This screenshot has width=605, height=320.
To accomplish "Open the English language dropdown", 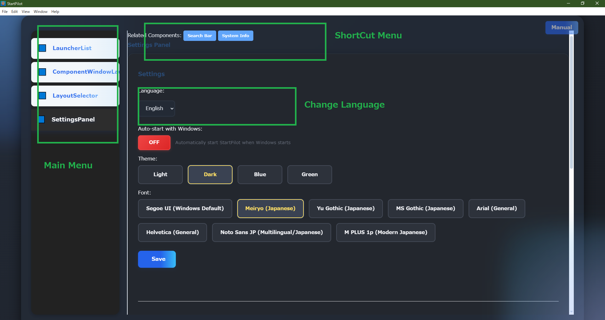I will (157, 109).
